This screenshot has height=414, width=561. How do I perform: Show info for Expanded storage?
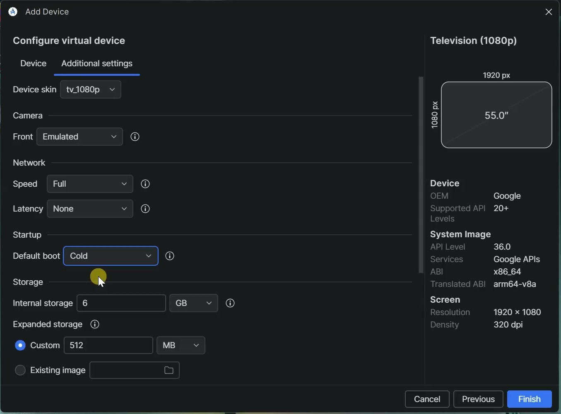point(95,325)
